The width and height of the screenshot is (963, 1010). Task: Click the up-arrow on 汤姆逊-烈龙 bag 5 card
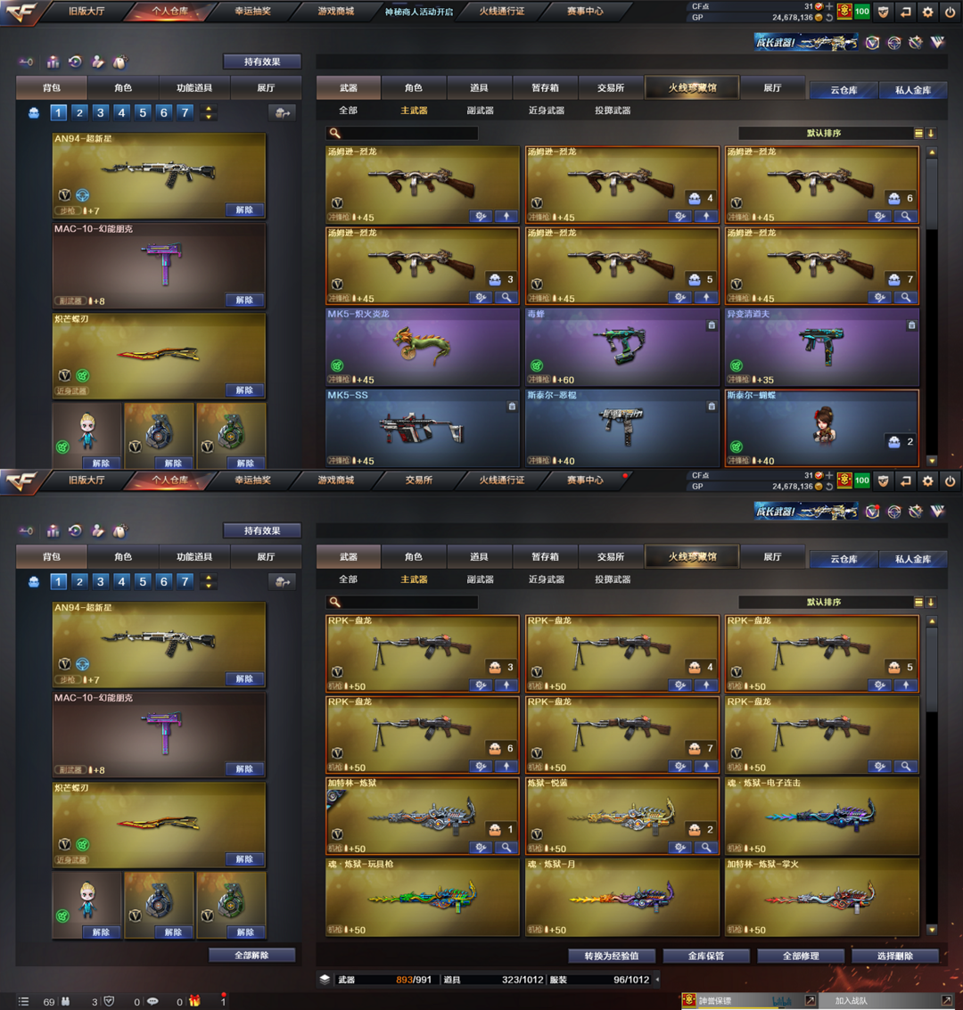click(706, 298)
